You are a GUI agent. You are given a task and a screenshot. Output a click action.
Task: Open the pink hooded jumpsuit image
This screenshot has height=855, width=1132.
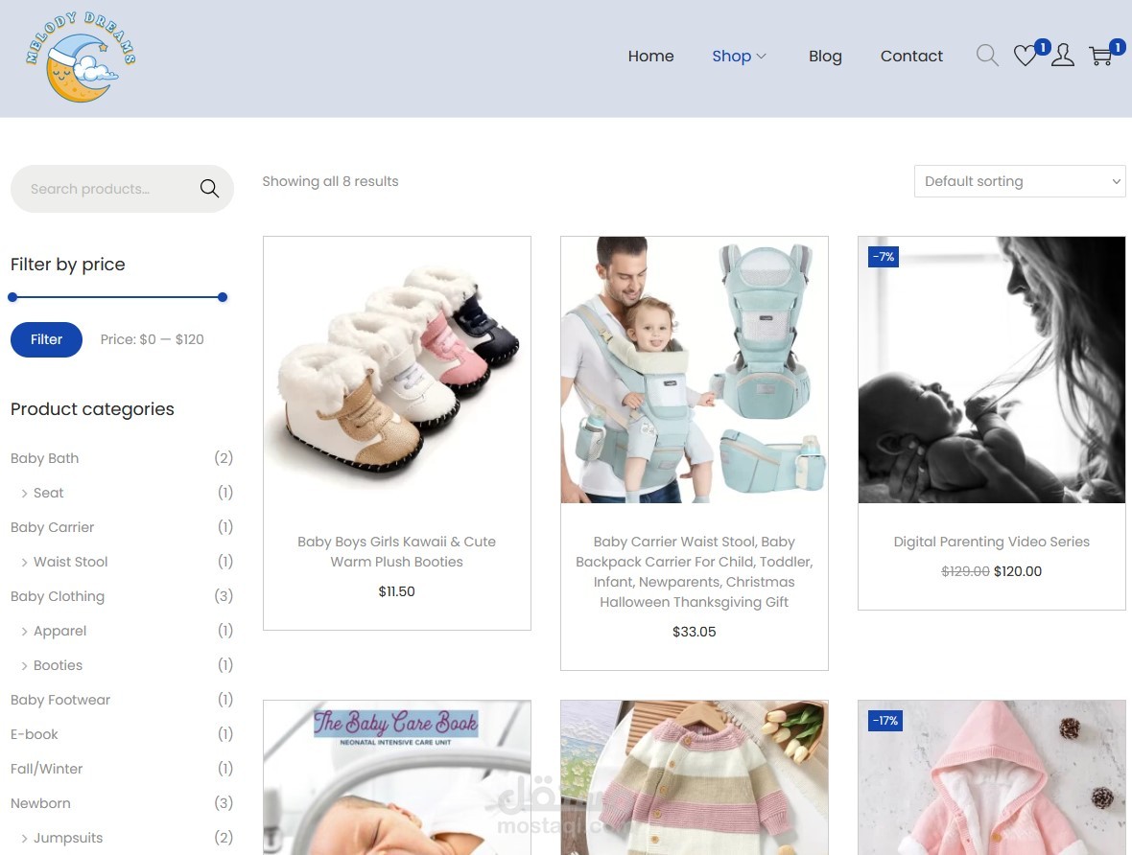pos(992,777)
